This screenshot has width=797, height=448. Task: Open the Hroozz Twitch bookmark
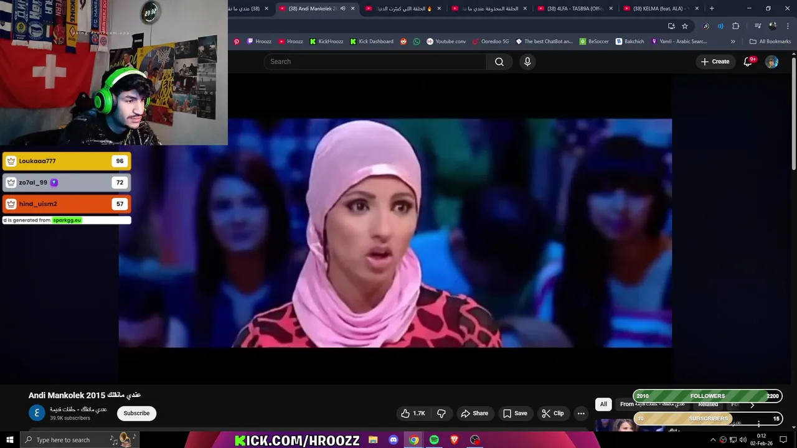[259, 41]
